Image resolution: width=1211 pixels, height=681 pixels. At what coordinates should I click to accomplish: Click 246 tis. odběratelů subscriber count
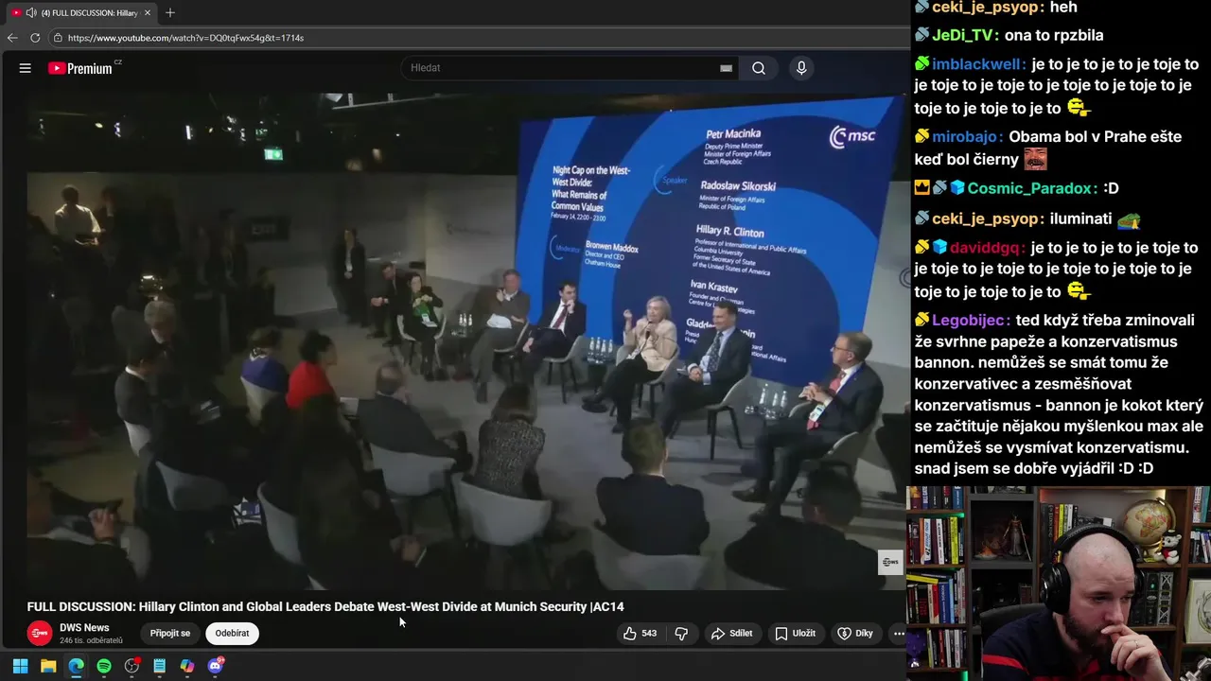[x=91, y=640]
